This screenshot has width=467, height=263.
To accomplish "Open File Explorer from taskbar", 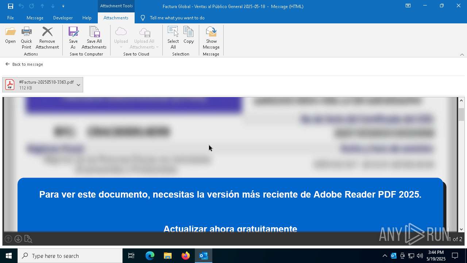I will point(167,256).
